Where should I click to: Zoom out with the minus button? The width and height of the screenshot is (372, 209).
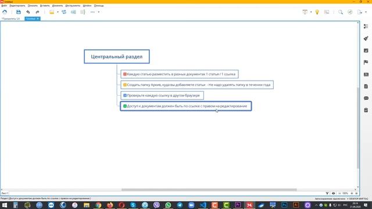pos(339,193)
